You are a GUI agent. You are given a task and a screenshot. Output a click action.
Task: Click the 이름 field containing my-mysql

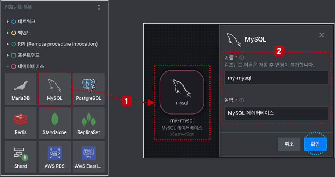click(x=276, y=78)
